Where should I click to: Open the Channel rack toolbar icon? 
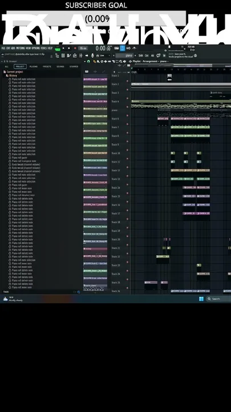click(63, 56)
